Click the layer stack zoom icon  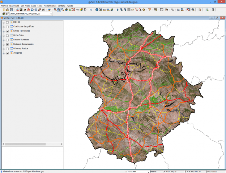66,10
